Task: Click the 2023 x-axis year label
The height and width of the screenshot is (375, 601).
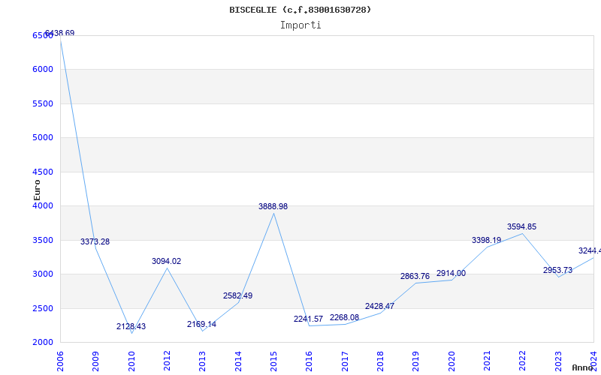Action: pyautogui.click(x=558, y=361)
